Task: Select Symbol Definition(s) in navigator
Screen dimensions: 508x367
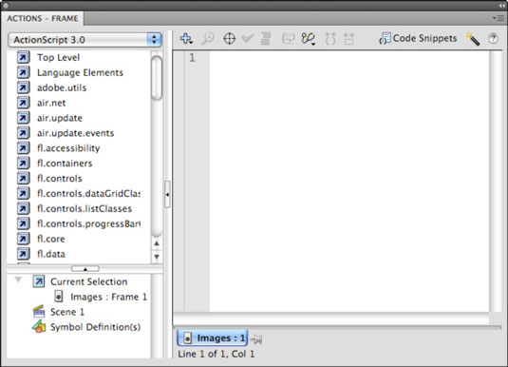Action: click(x=95, y=327)
